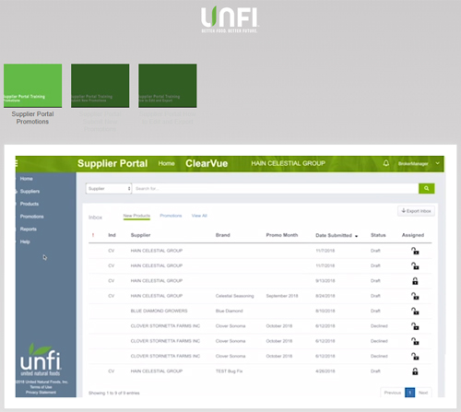The height and width of the screenshot is (412, 461).
Task: Click the 'September 2018' promo month cell
Action: click(282, 296)
